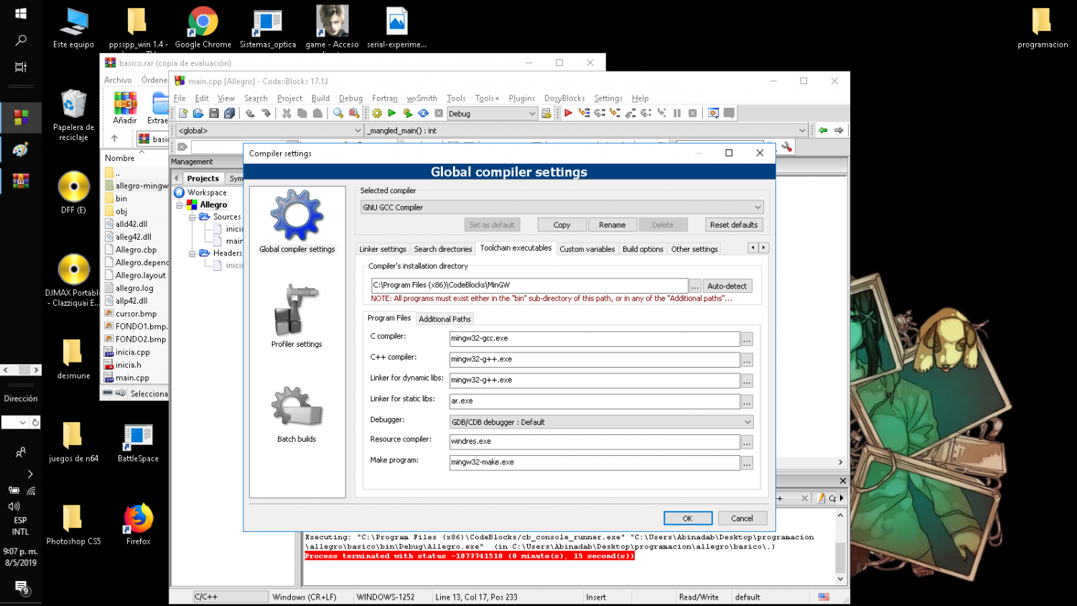Click the Find magnifier icon
This screenshot has width=1077, height=606.
(x=338, y=113)
